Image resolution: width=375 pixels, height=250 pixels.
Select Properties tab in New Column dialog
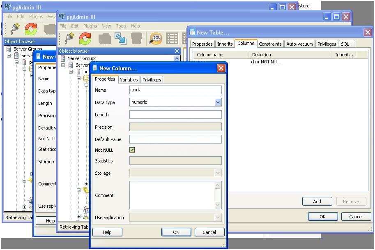[x=105, y=79]
